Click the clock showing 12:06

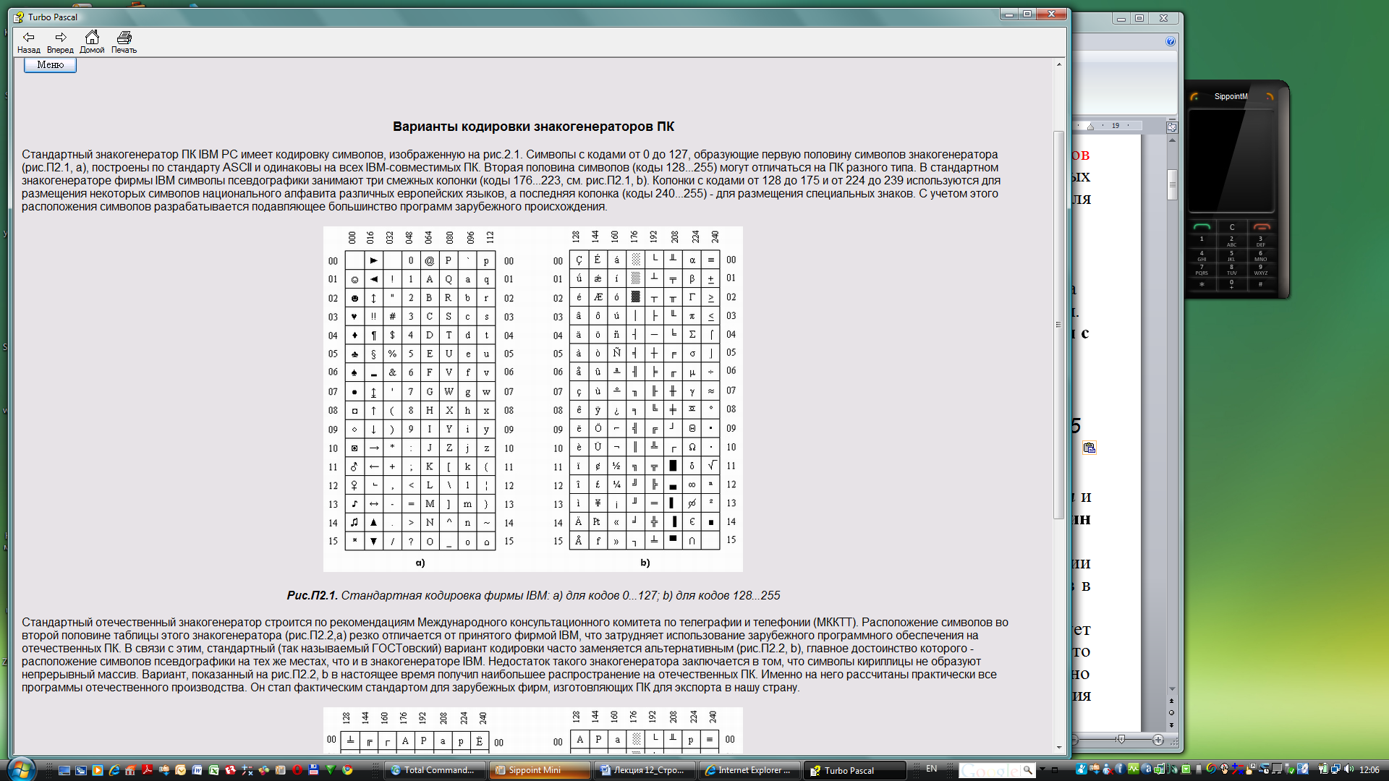[1369, 770]
